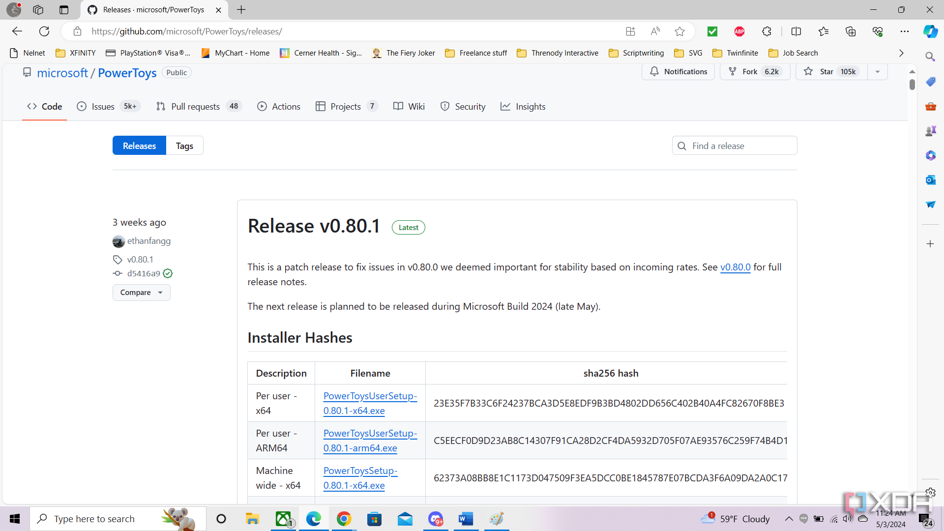Launch Chrome from the taskbar
The image size is (944, 531).
pos(344,519)
